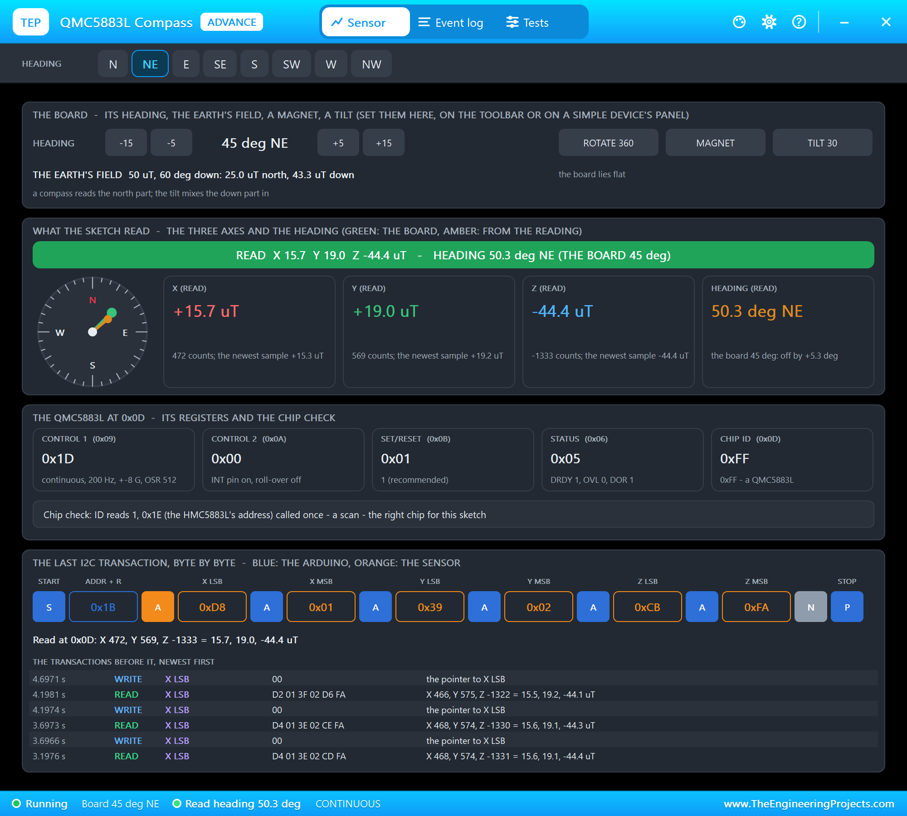Viewport: 907px width, 816px height.
Task: Select the Control 1 register 0x1D card
Action: tap(114, 460)
